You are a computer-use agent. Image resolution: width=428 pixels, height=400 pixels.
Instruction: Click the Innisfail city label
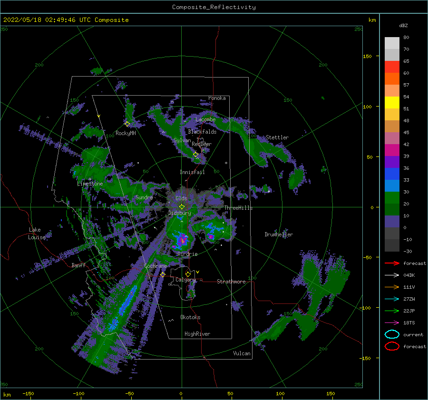click(192, 172)
